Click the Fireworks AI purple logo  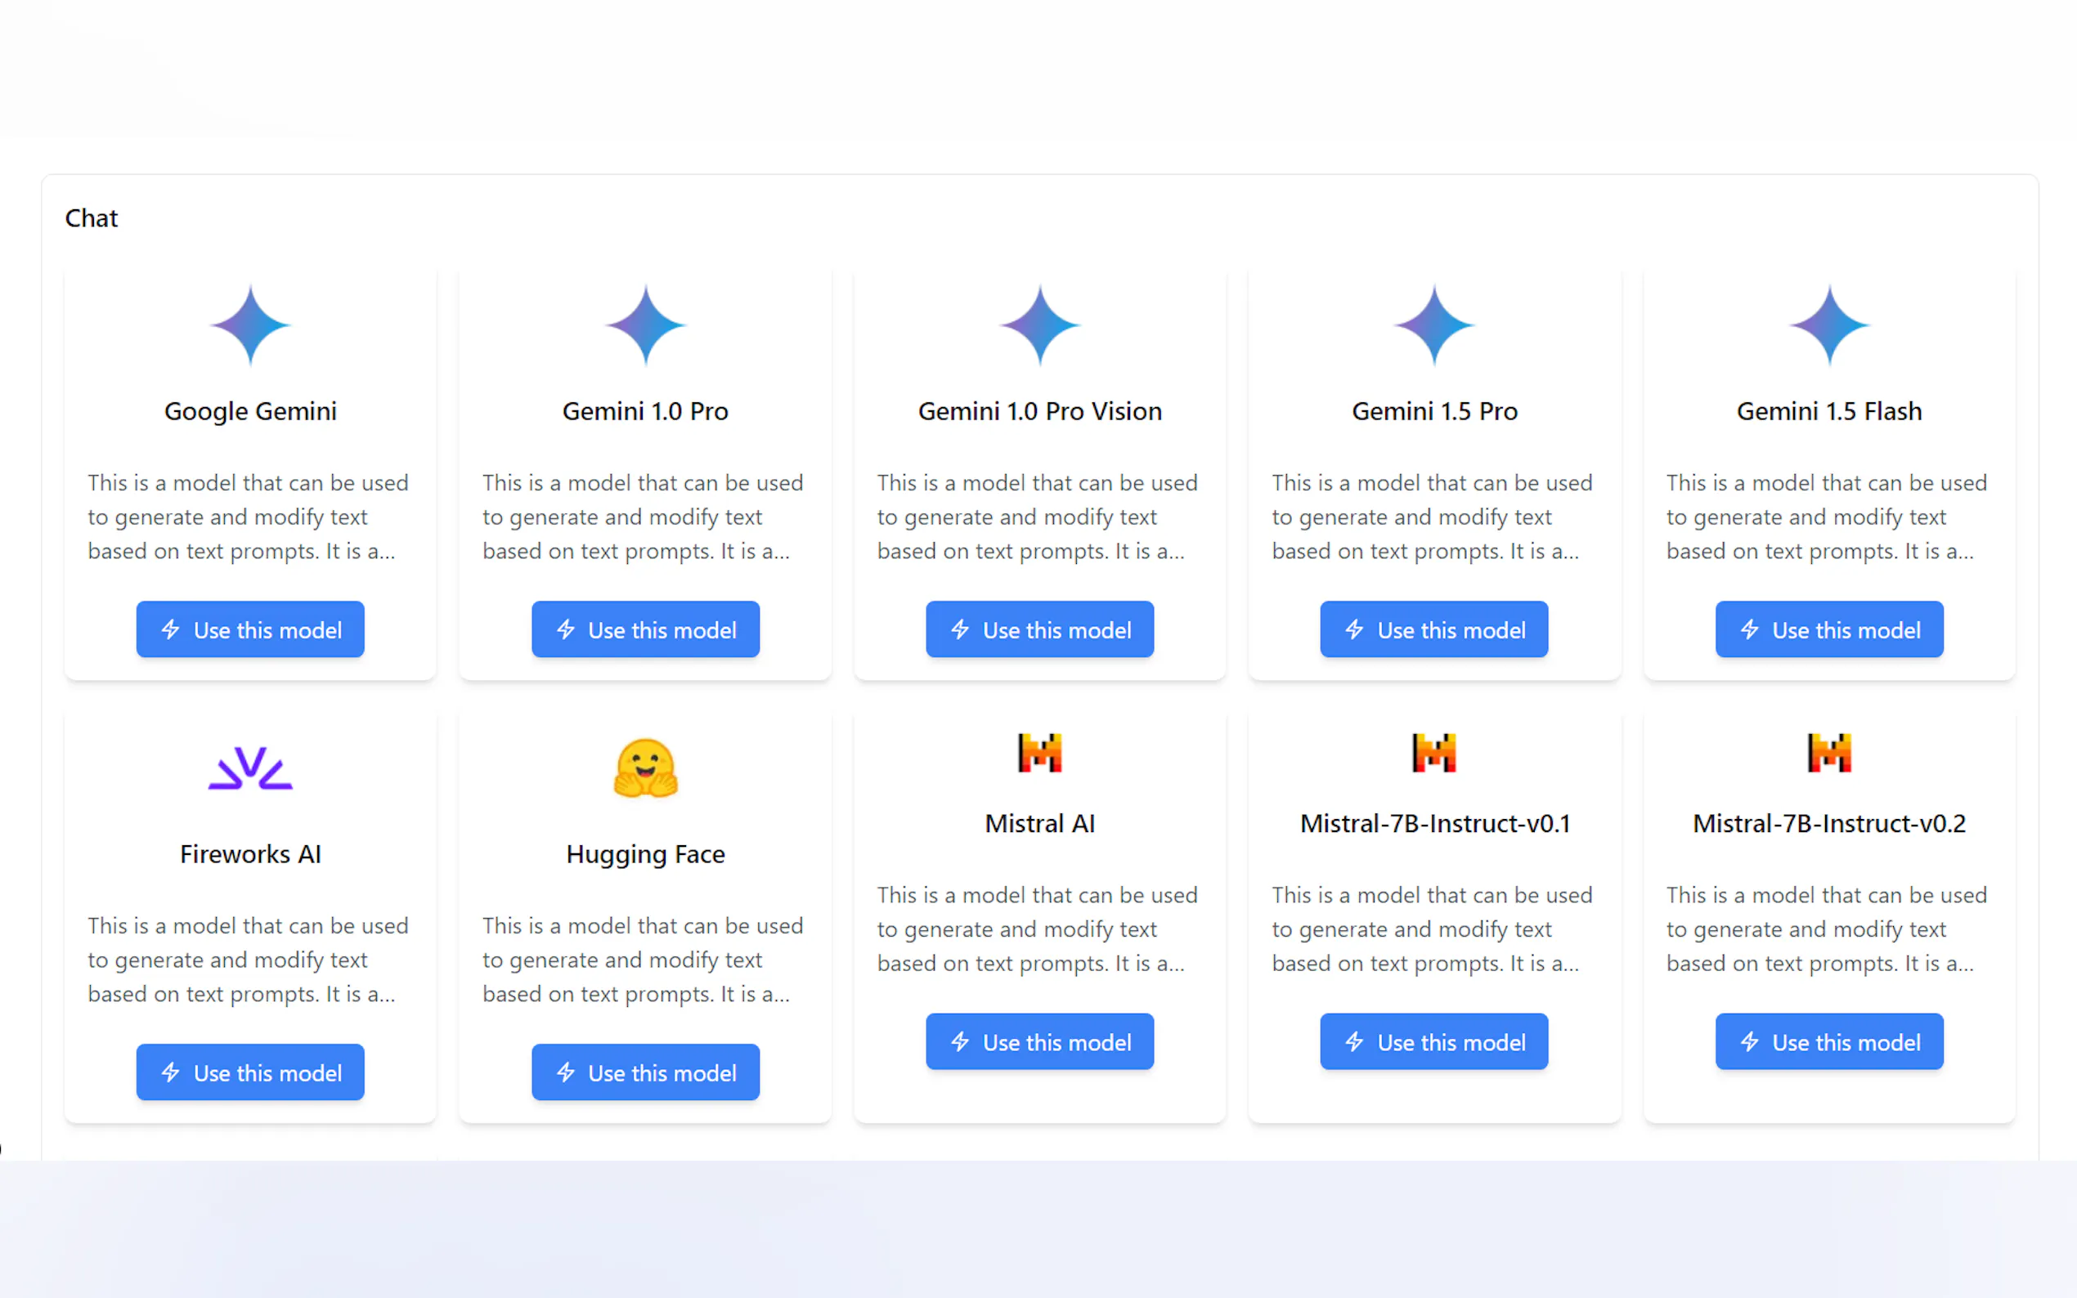pos(250,768)
